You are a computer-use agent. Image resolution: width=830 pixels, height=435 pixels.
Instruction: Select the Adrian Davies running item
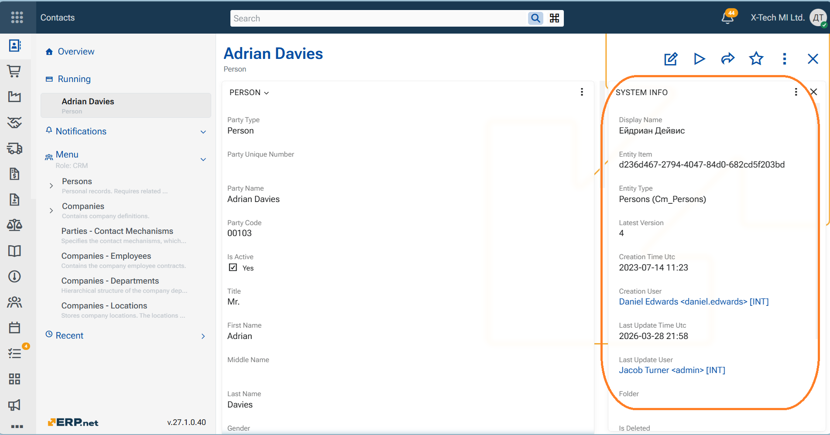126,105
